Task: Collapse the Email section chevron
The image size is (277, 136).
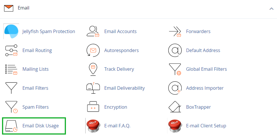Action: (x=272, y=8)
